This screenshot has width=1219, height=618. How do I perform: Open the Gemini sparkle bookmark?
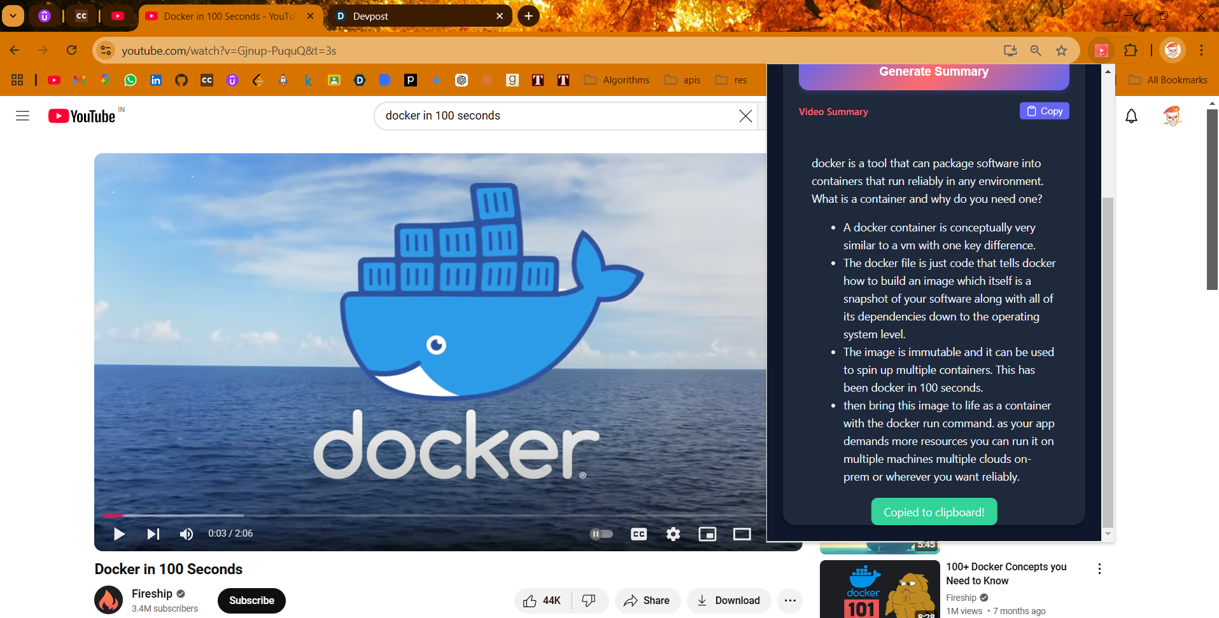436,80
